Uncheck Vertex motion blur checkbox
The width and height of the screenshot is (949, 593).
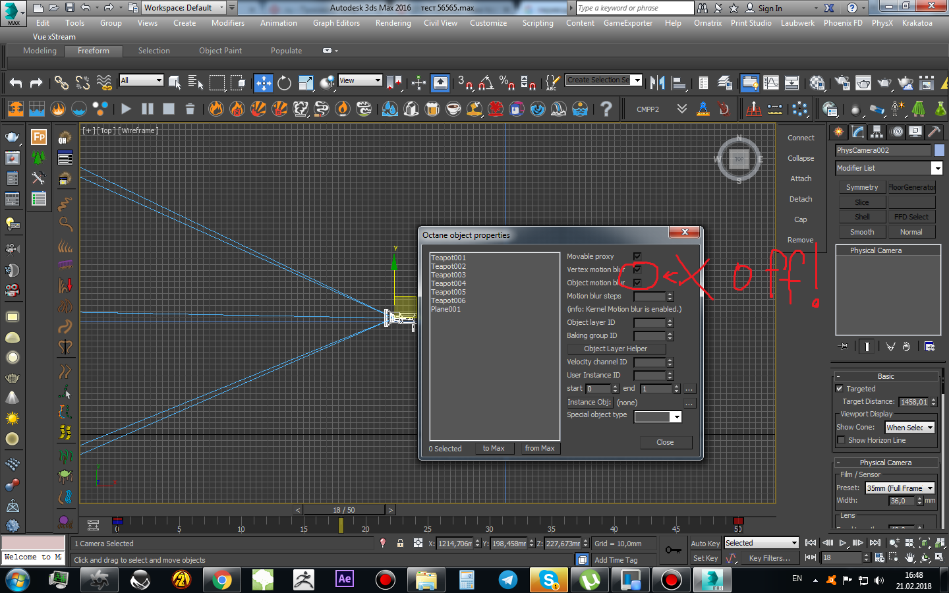pos(637,269)
